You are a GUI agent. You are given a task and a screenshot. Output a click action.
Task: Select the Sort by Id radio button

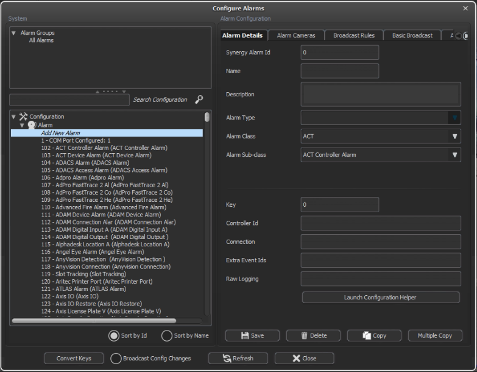coord(113,335)
